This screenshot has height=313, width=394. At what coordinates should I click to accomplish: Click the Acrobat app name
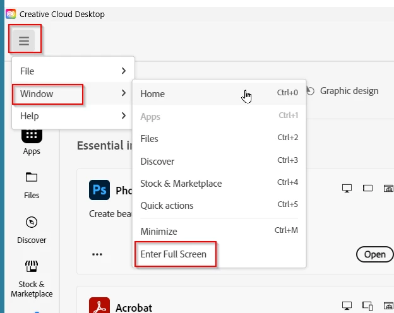coord(134,308)
